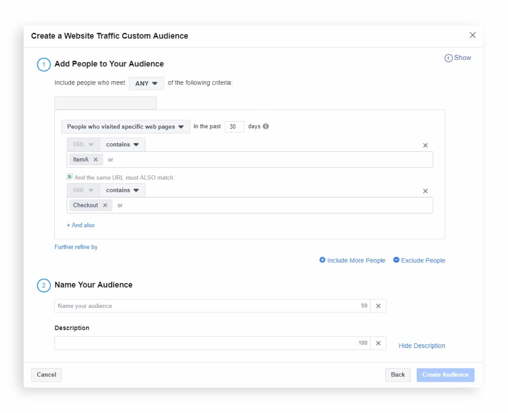
Task: Delete the second URL contains rule
Action: point(425,191)
